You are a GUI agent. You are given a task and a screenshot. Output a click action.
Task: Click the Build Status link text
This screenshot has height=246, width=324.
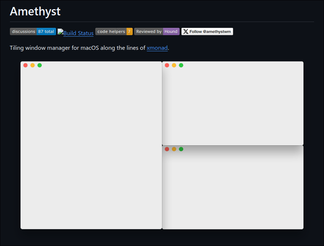pos(78,33)
